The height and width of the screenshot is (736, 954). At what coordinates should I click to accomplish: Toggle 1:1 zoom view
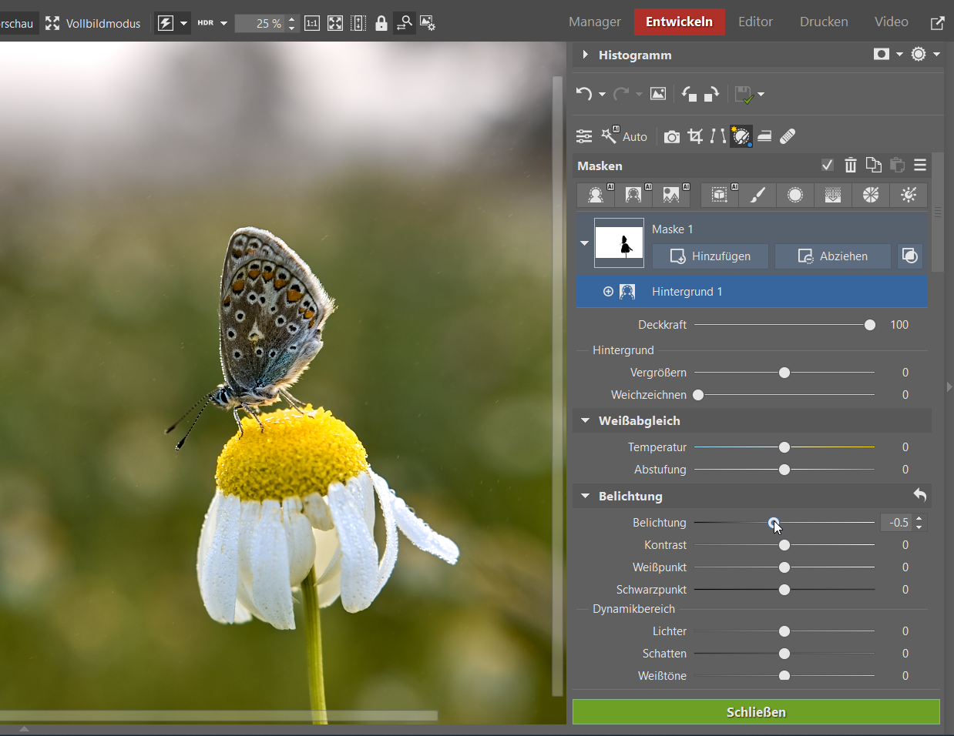point(312,23)
